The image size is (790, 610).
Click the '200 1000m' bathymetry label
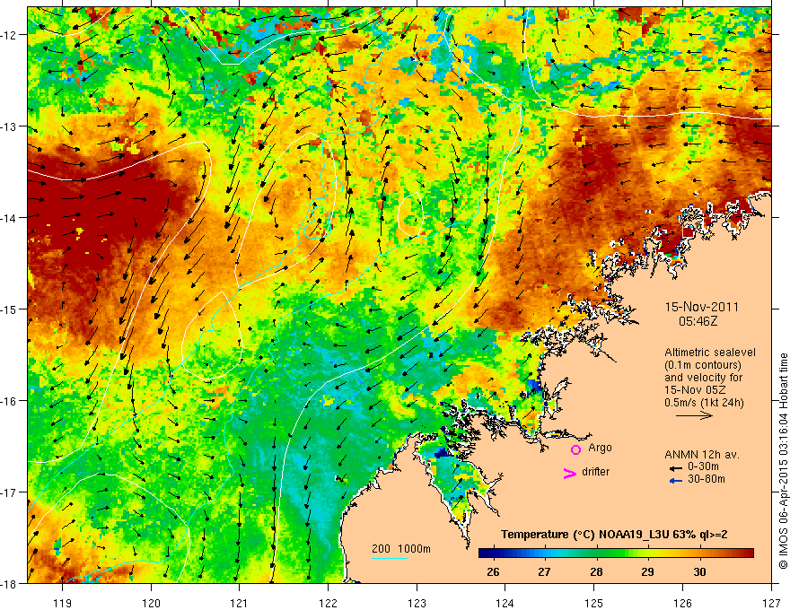click(401, 549)
